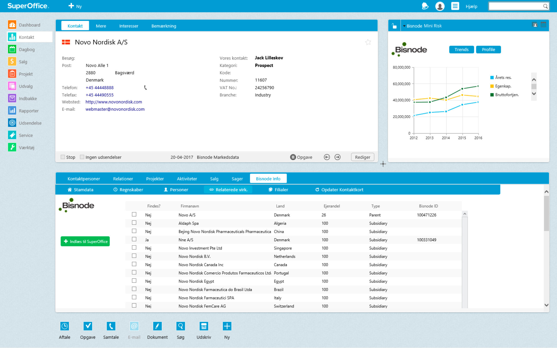
Task: Click the top search input field
Action: click(x=515, y=6)
